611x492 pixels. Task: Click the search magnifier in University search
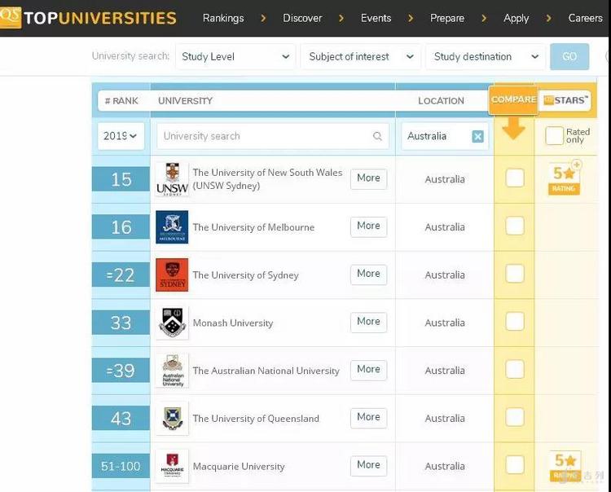[377, 137]
